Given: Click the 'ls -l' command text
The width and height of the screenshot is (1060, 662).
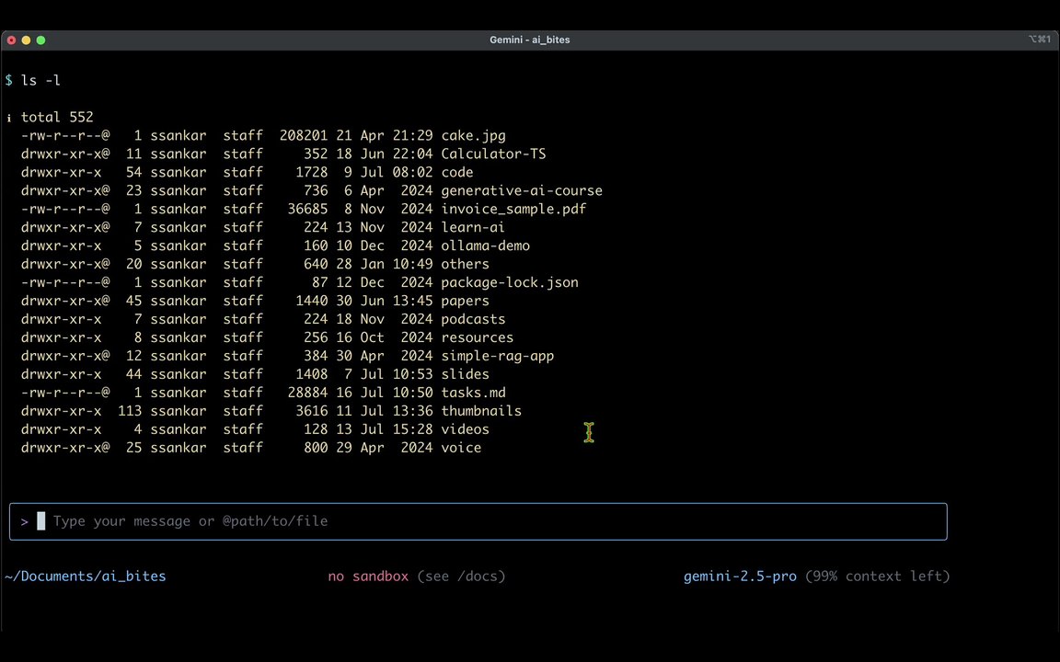Looking at the screenshot, I should coord(40,80).
